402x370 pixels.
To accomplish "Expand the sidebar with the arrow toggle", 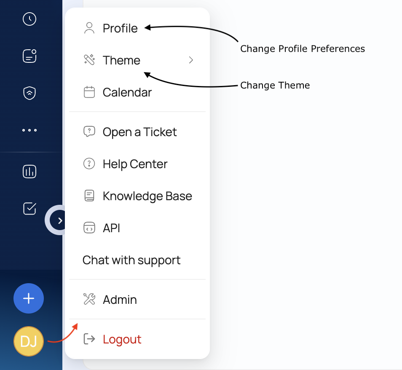I will coord(59,220).
